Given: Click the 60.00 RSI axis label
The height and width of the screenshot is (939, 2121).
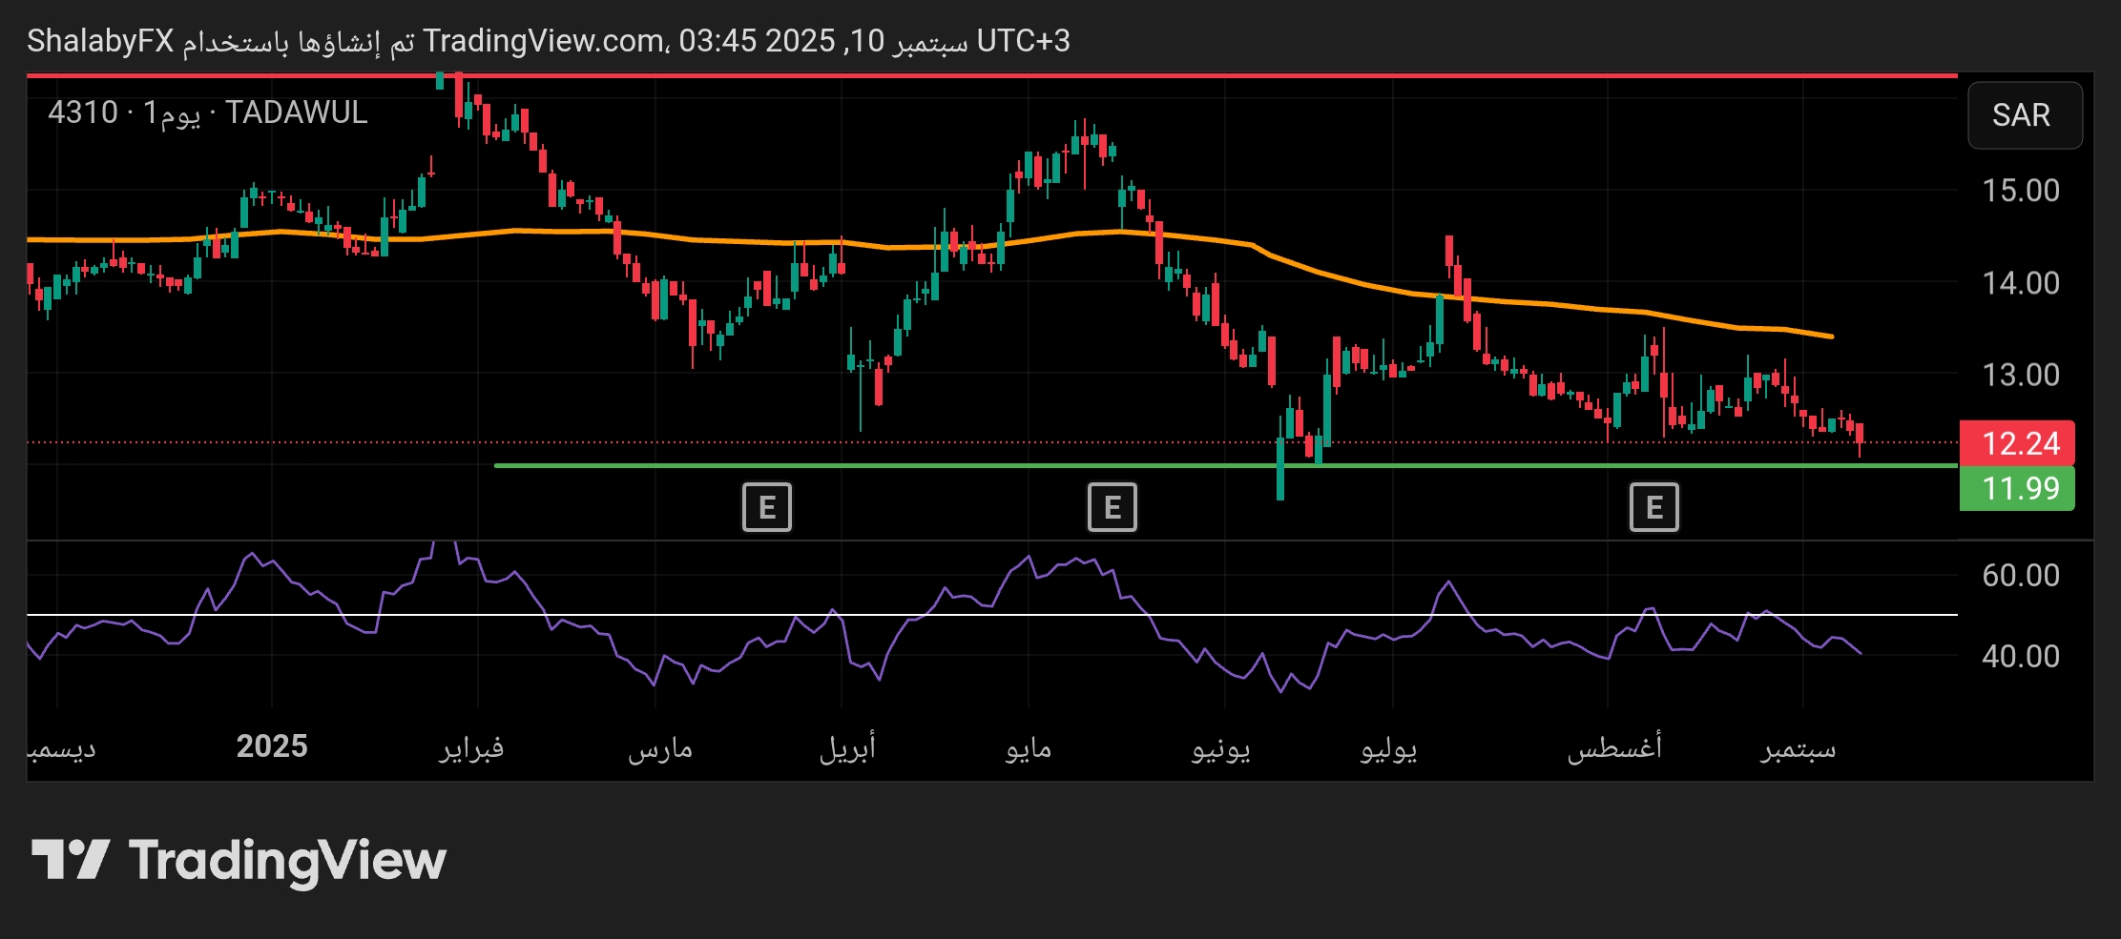Looking at the screenshot, I should 2020,576.
